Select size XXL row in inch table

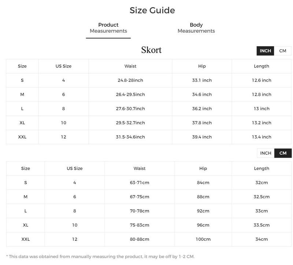(149, 137)
